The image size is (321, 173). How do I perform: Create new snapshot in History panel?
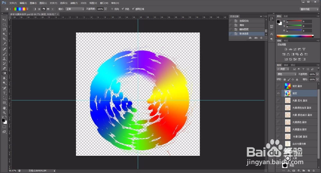pyautogui.click(x=256, y=38)
